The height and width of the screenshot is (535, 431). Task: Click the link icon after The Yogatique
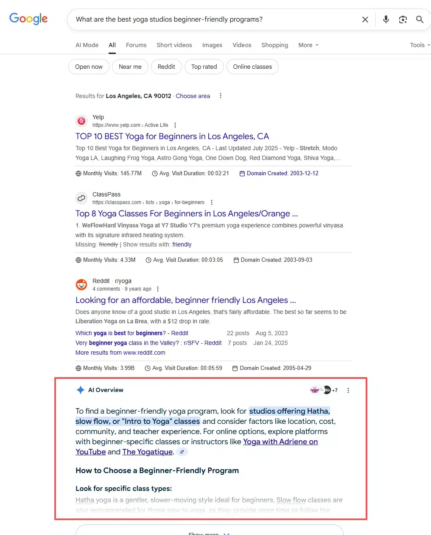pos(182,452)
